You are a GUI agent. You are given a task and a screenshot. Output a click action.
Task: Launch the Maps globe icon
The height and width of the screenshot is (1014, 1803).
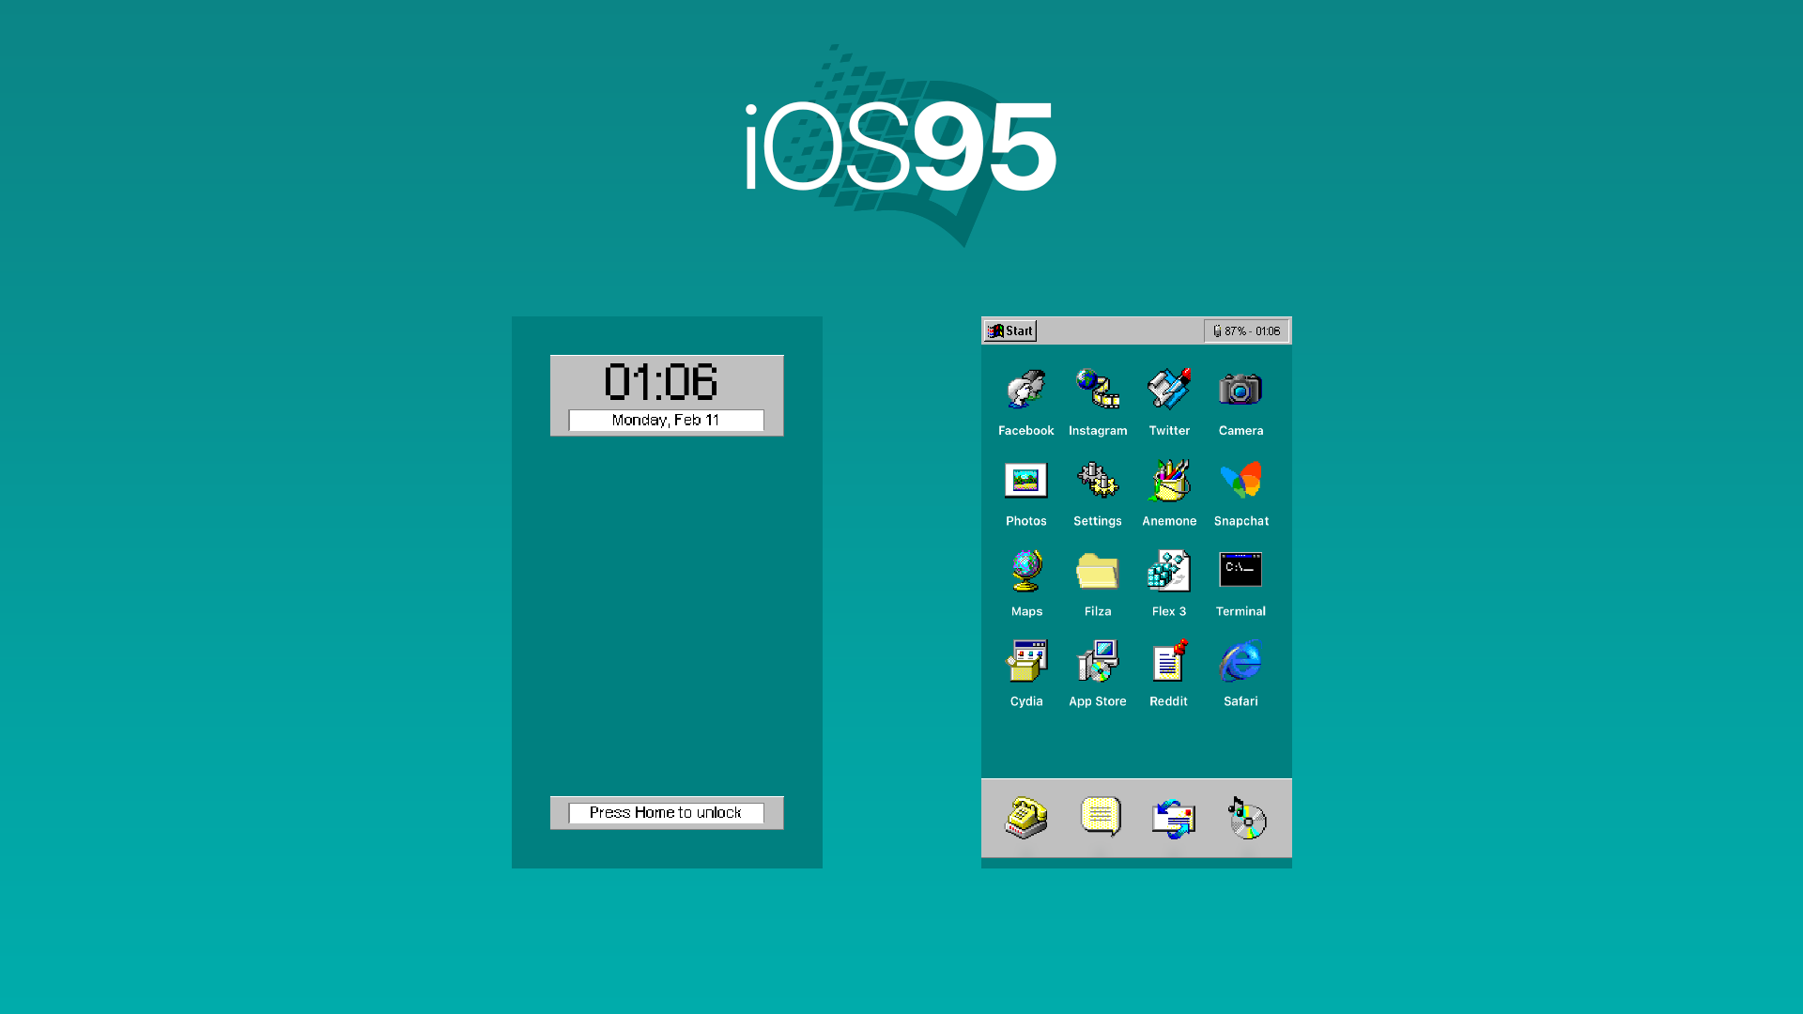pyautogui.click(x=1026, y=571)
